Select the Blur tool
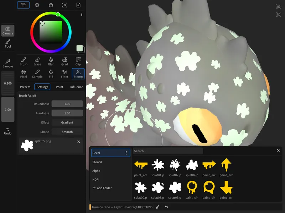285x213 pixels. [x=51, y=61]
